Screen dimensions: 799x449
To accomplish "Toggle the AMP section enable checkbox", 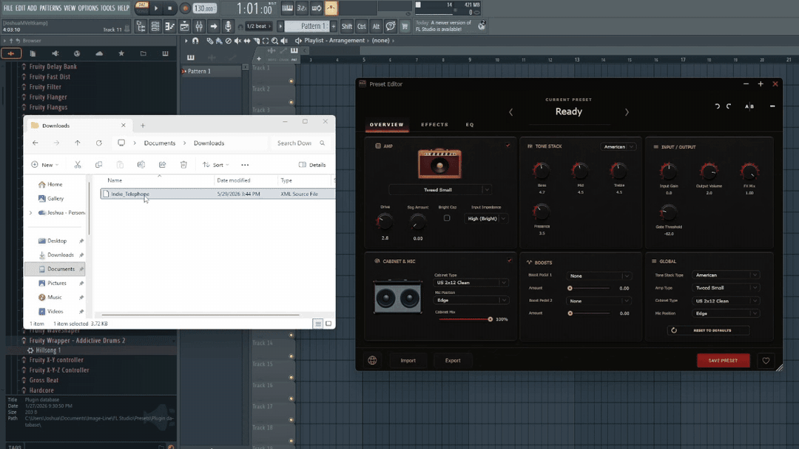I will (508, 145).
